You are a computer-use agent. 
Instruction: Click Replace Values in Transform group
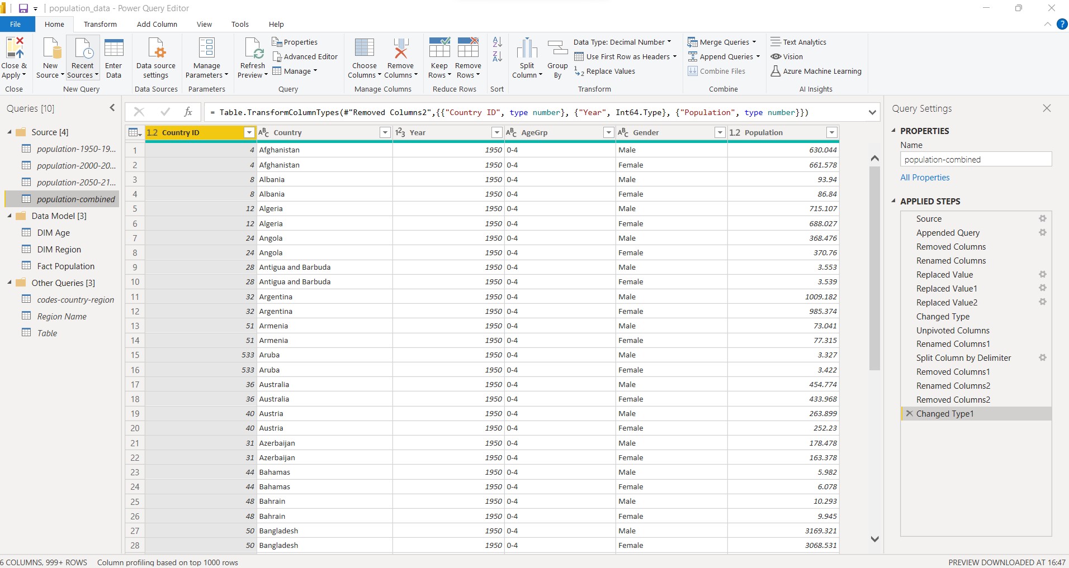pos(604,71)
